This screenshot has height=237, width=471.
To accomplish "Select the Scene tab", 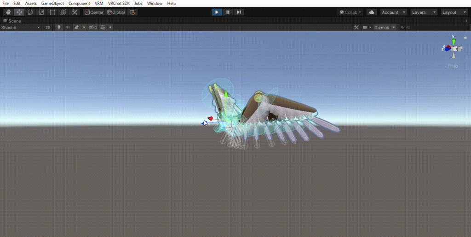I will click(x=12, y=21).
